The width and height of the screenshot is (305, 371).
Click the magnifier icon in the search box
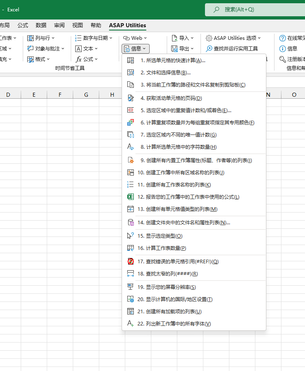[x=216, y=10]
